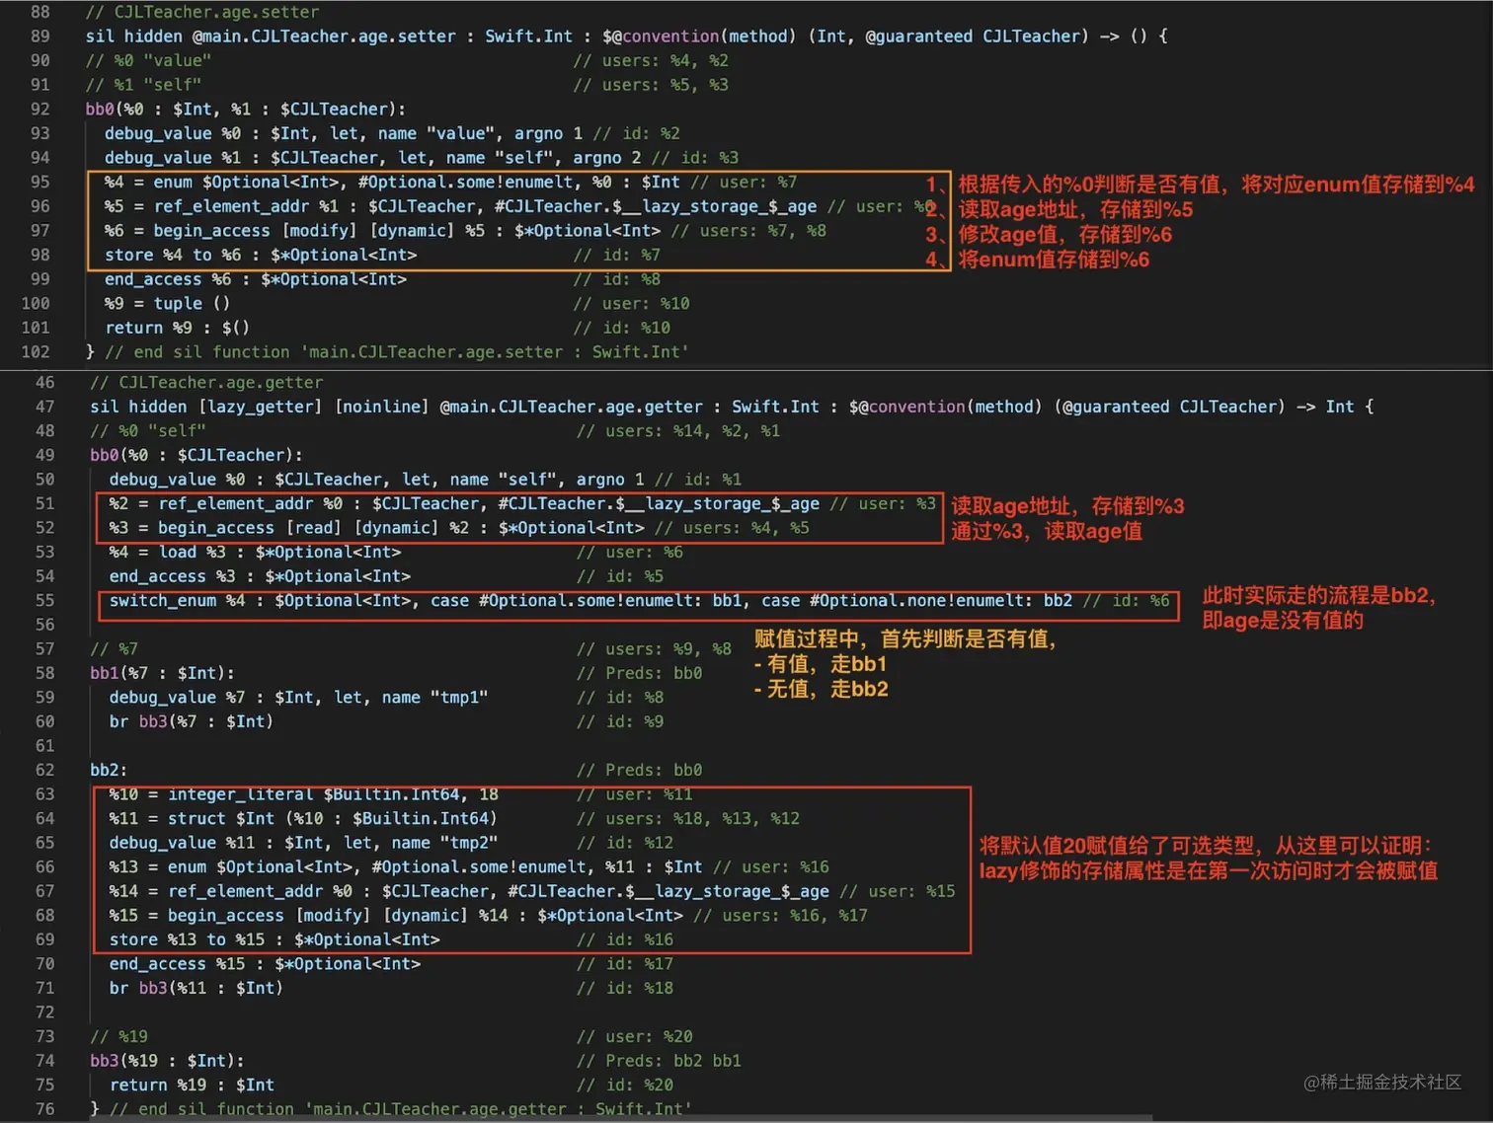Click 'br bb3(%11 : $Int)' line

pyautogui.click(x=196, y=987)
